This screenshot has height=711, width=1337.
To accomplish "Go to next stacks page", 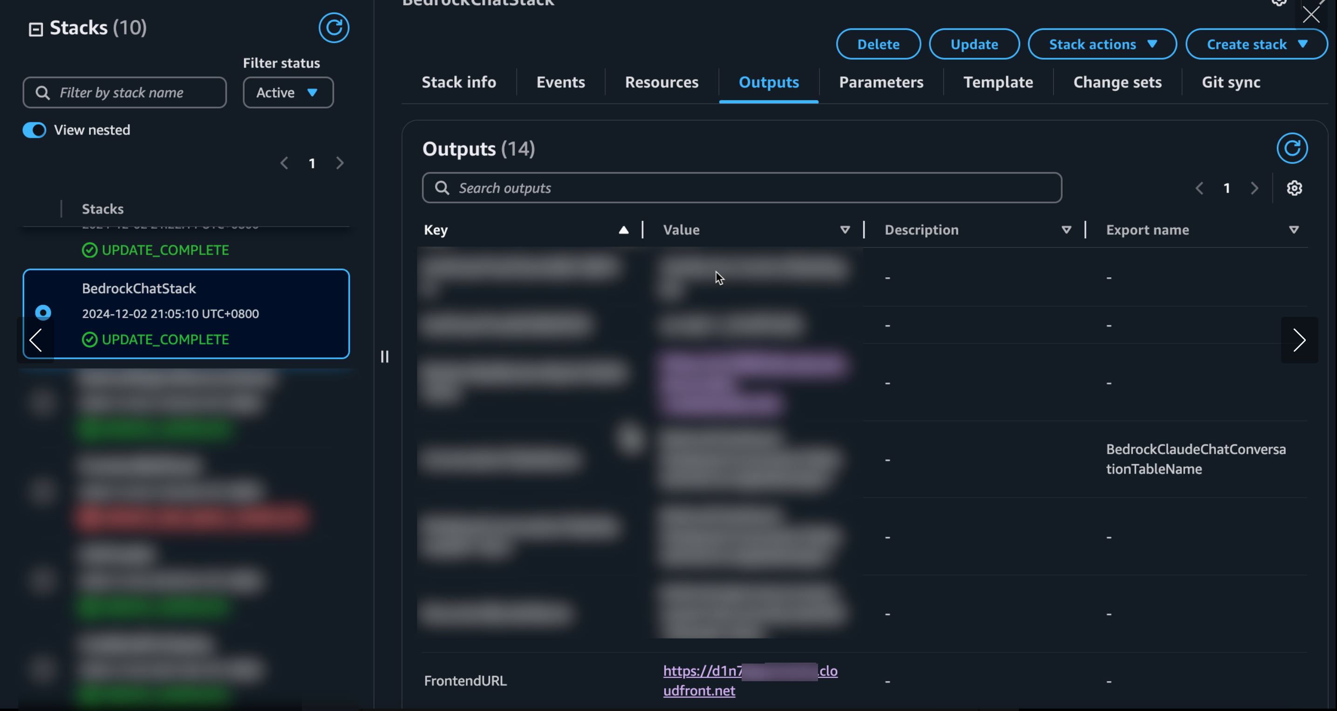I will click(x=340, y=163).
